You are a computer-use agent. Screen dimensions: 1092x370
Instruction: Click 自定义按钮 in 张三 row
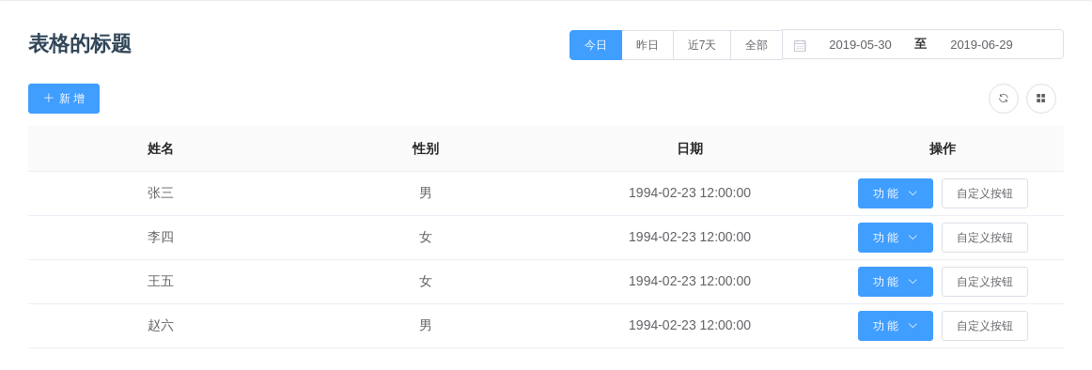(x=985, y=193)
